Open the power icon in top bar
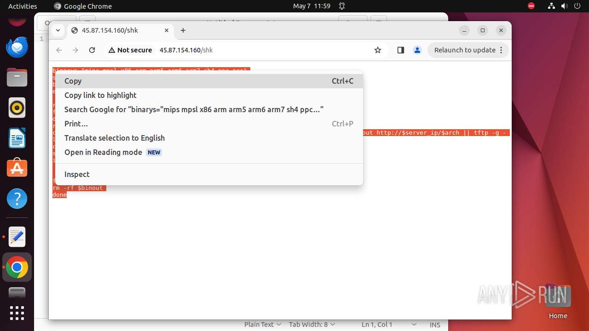Image resolution: width=589 pixels, height=331 pixels. coord(577,6)
